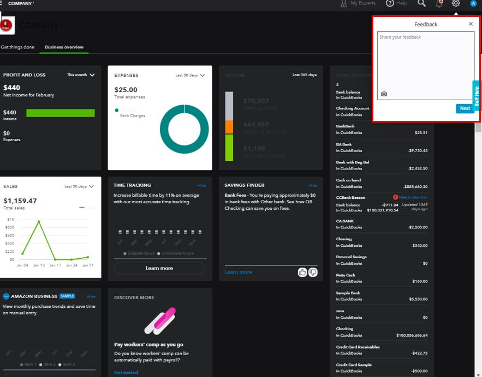Image resolution: width=482 pixels, height=377 pixels.
Task: Open the settings gear icon
Action: tap(456, 3)
